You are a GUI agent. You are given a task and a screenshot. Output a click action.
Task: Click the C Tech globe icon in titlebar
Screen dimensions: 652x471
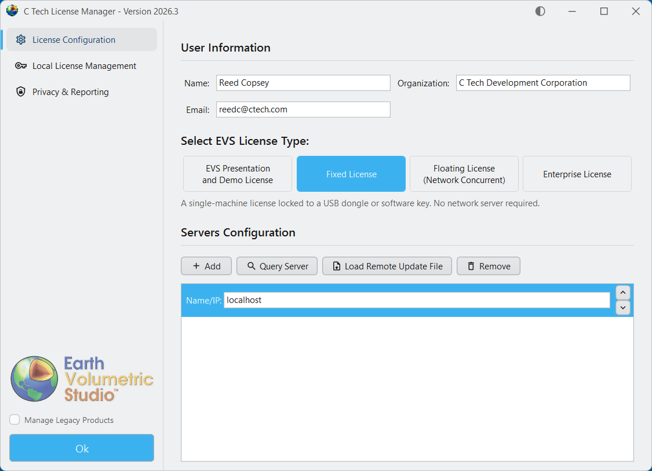pos(12,10)
